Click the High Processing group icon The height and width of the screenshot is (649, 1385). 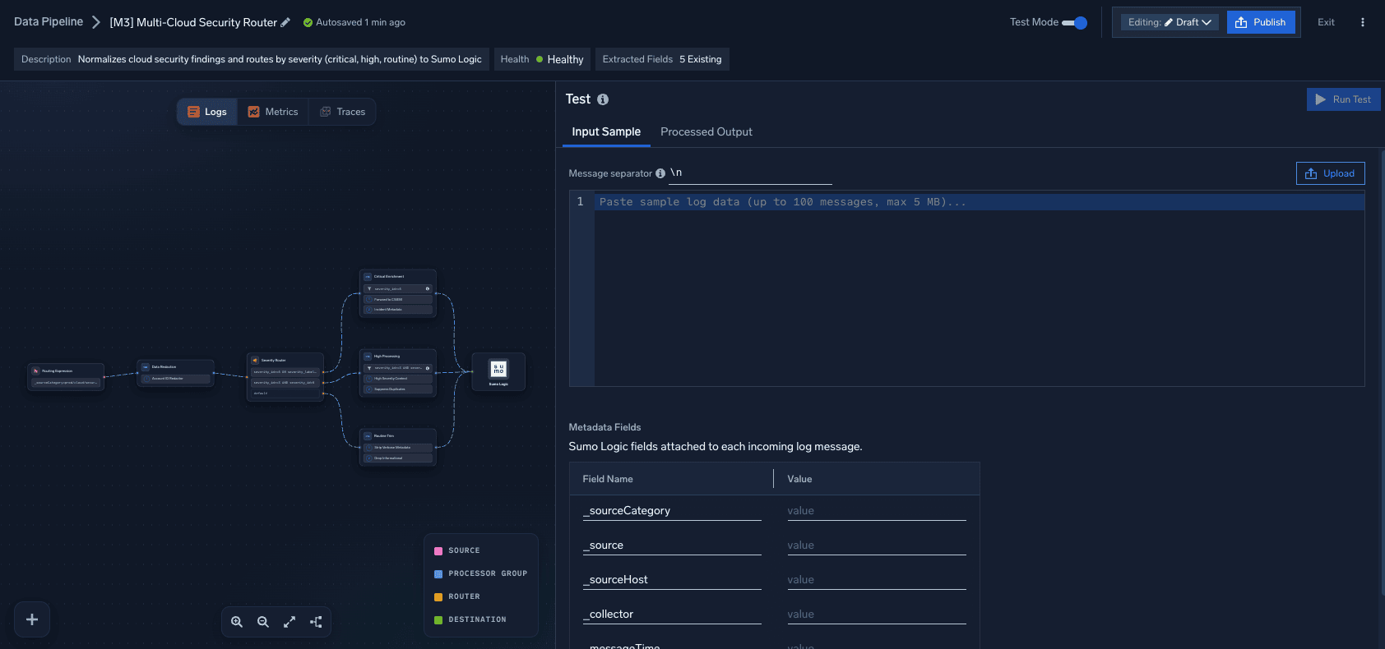coord(368,356)
